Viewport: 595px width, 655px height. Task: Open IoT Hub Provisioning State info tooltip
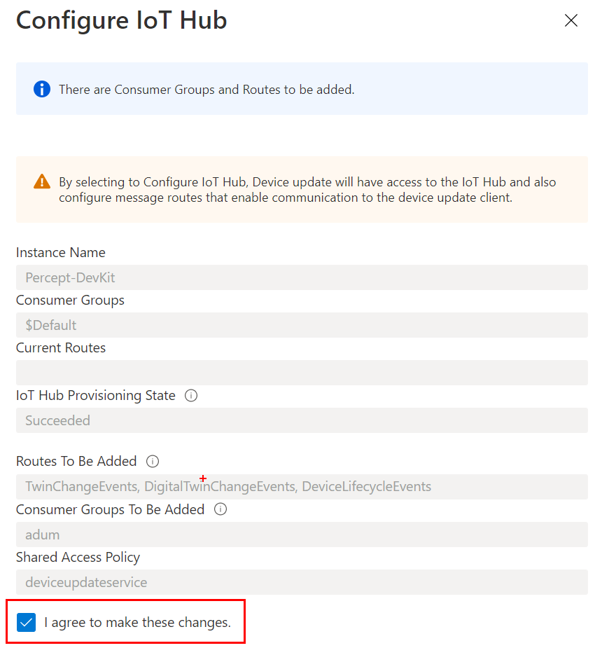[x=191, y=395]
